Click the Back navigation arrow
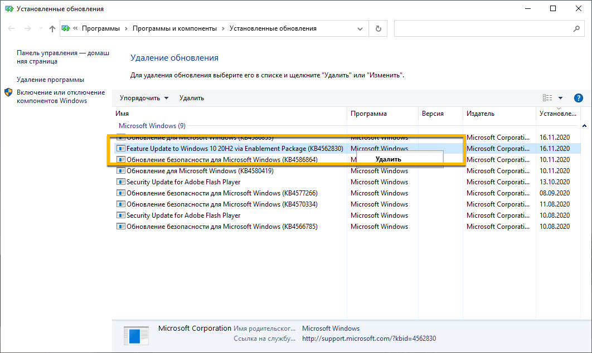Viewport: 592px width, 353px height. (12, 28)
